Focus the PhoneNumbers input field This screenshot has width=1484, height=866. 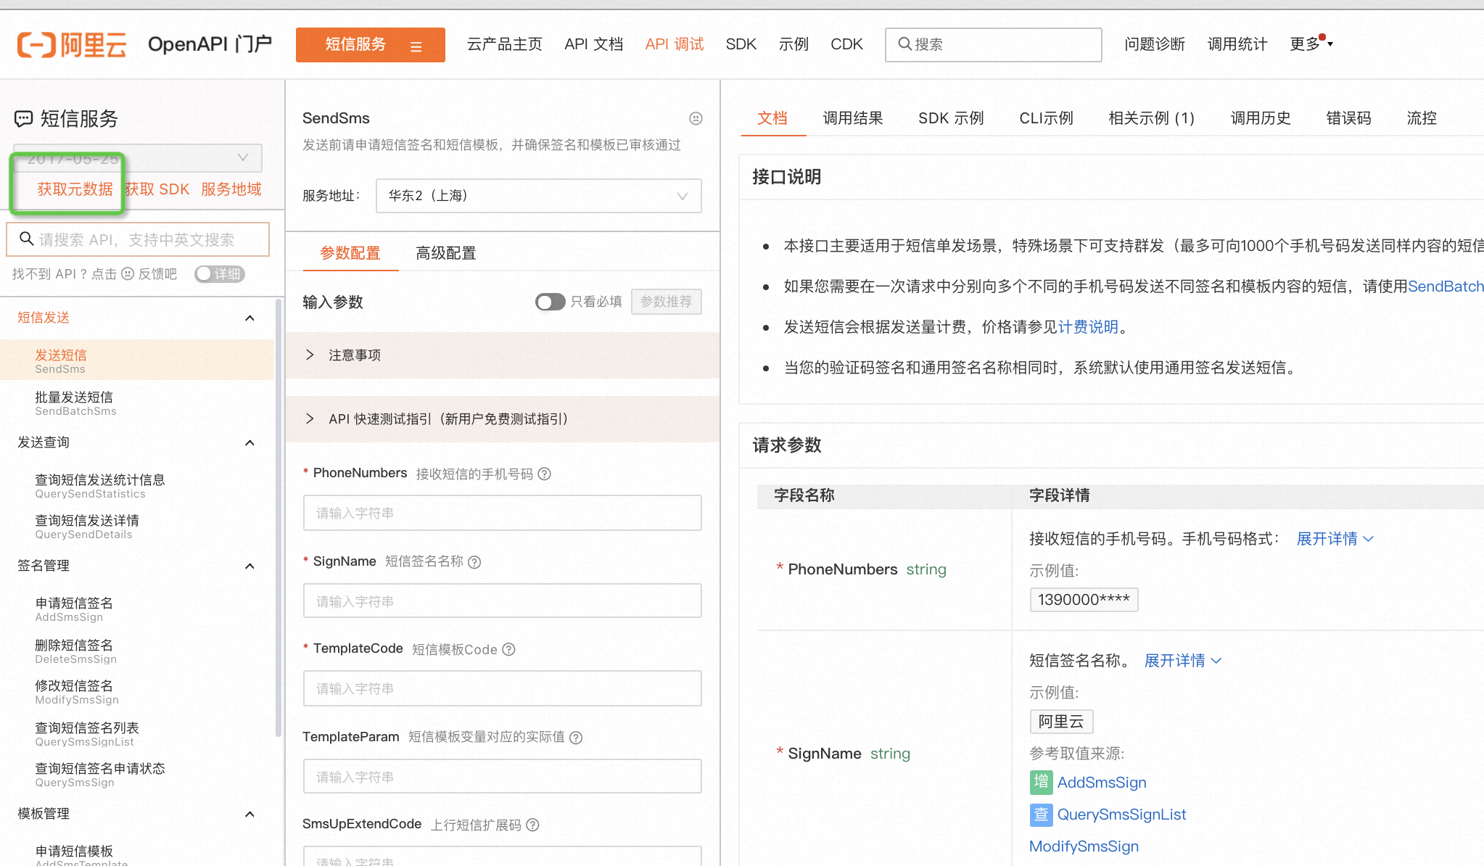[502, 513]
